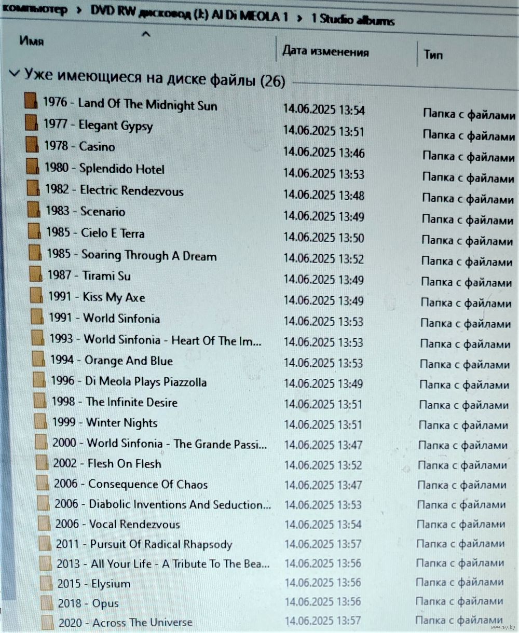Select the 2000 - World Sinfonia - The Grande Passi... folder icon
Screen dimensions: 519x633
point(42,442)
